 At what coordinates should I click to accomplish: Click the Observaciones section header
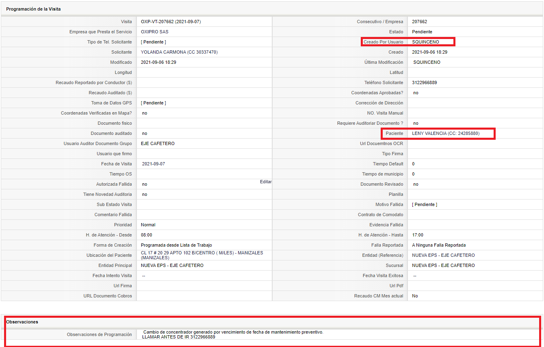[22, 322]
